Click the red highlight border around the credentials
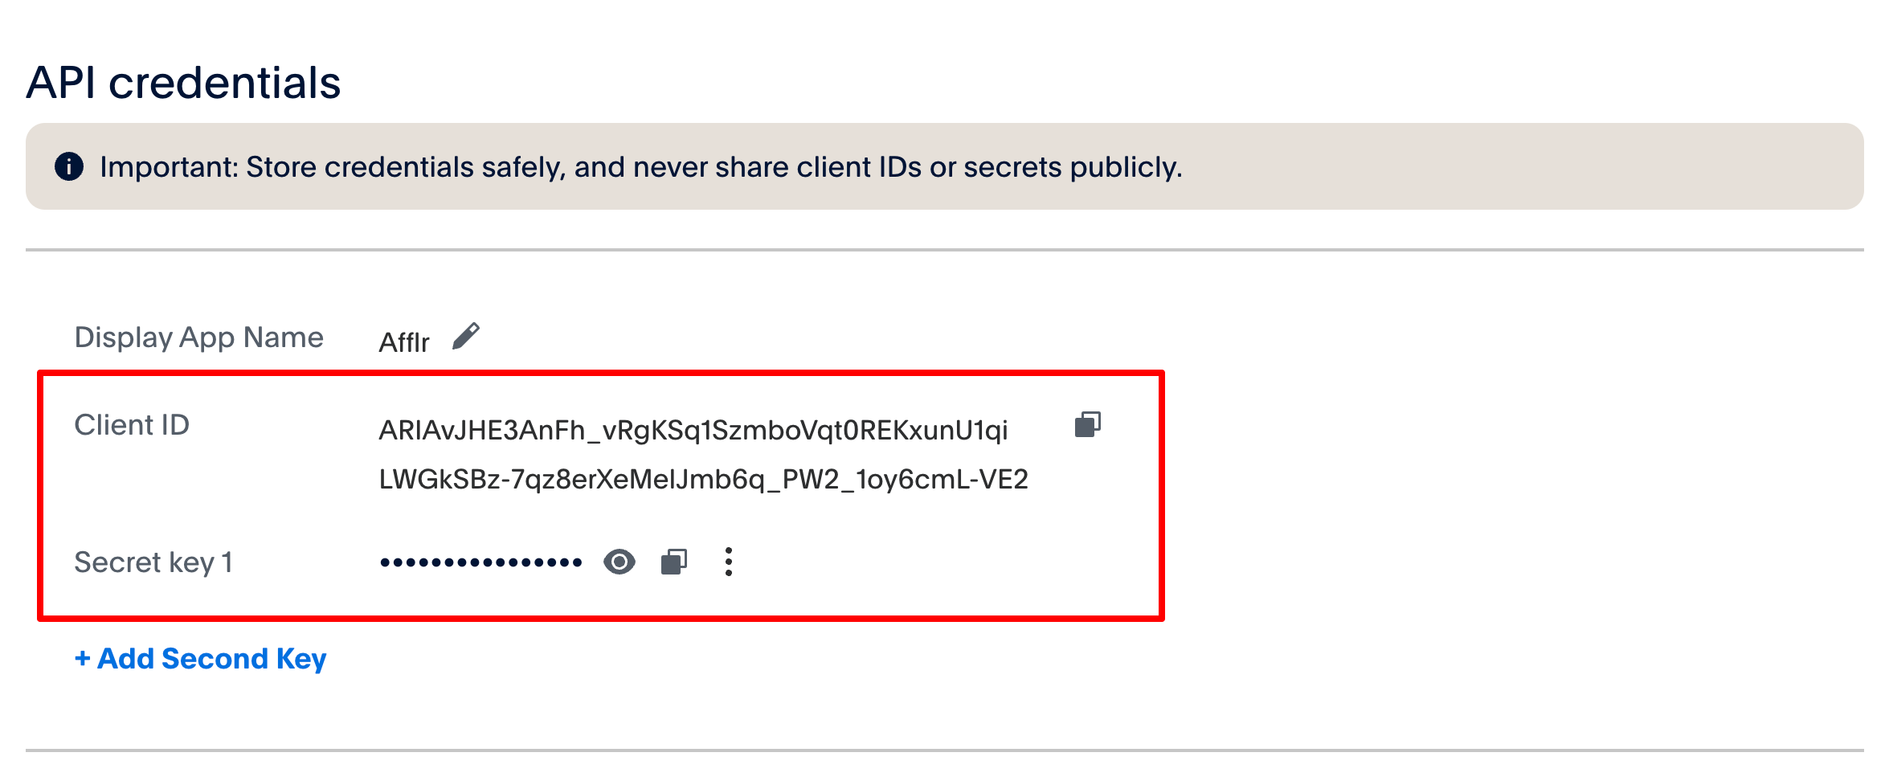The image size is (1885, 781). point(1161,495)
